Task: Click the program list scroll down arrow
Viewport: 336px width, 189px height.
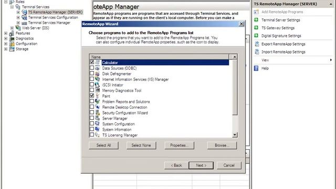Action: 235,135
